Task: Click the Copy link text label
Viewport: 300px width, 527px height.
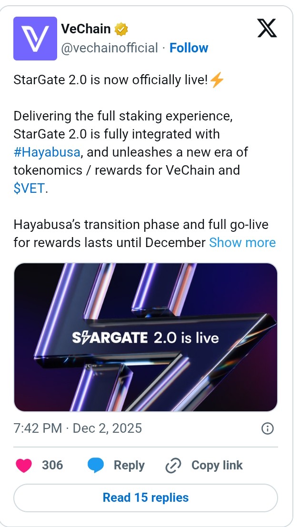Action: pos(217,465)
